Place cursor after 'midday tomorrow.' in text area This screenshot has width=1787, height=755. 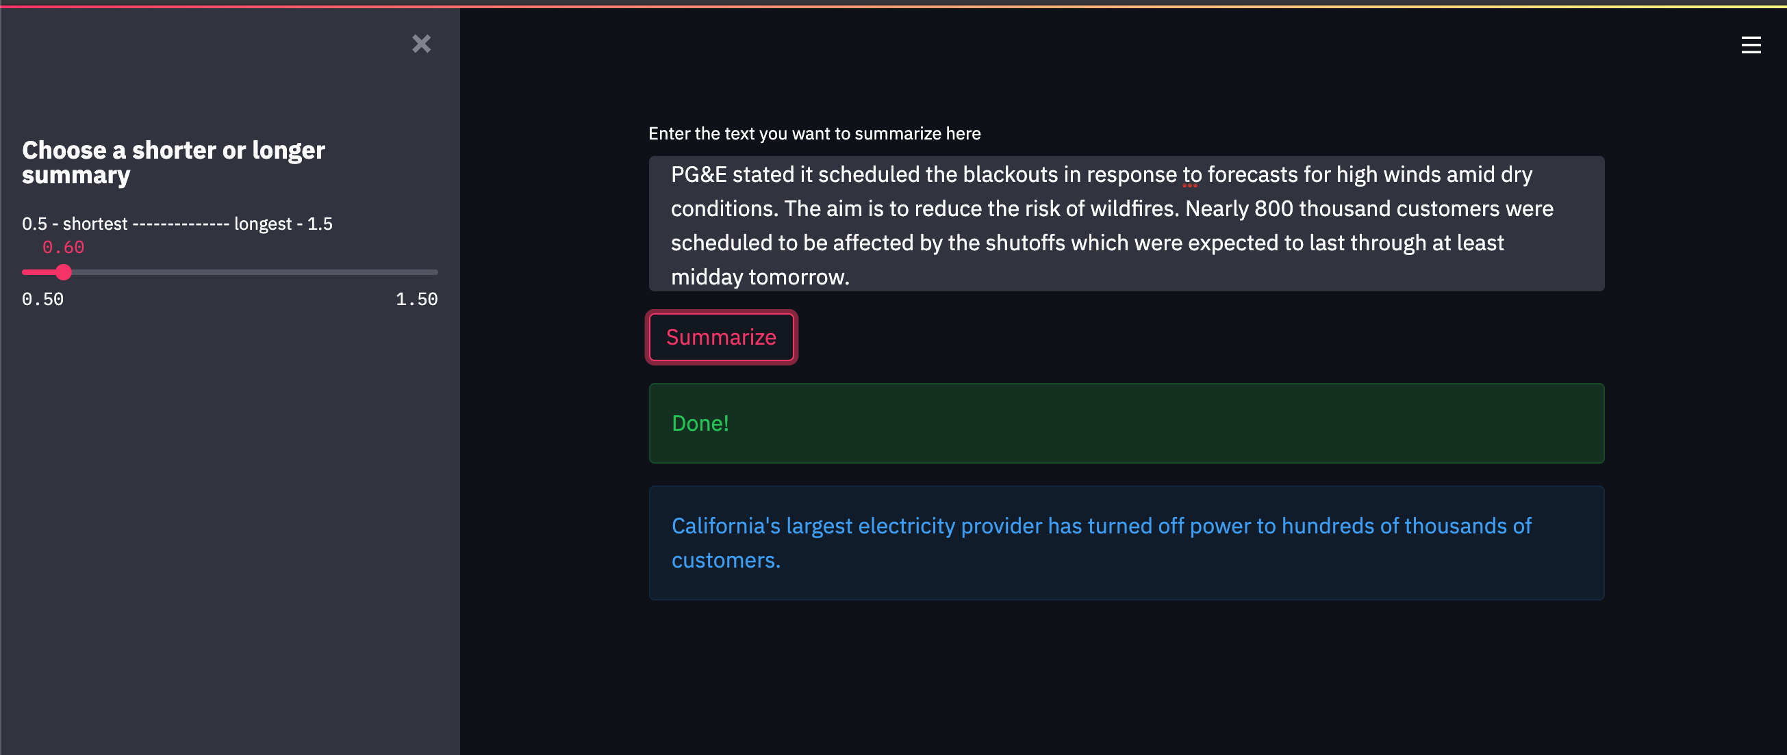click(851, 277)
